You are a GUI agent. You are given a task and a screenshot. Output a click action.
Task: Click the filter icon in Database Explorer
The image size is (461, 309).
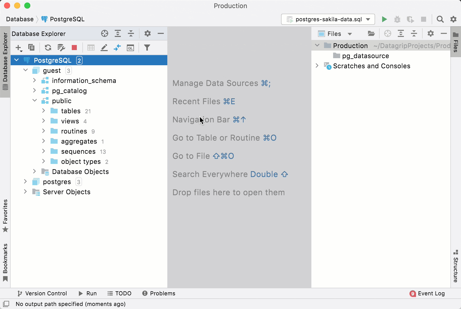[x=147, y=48]
